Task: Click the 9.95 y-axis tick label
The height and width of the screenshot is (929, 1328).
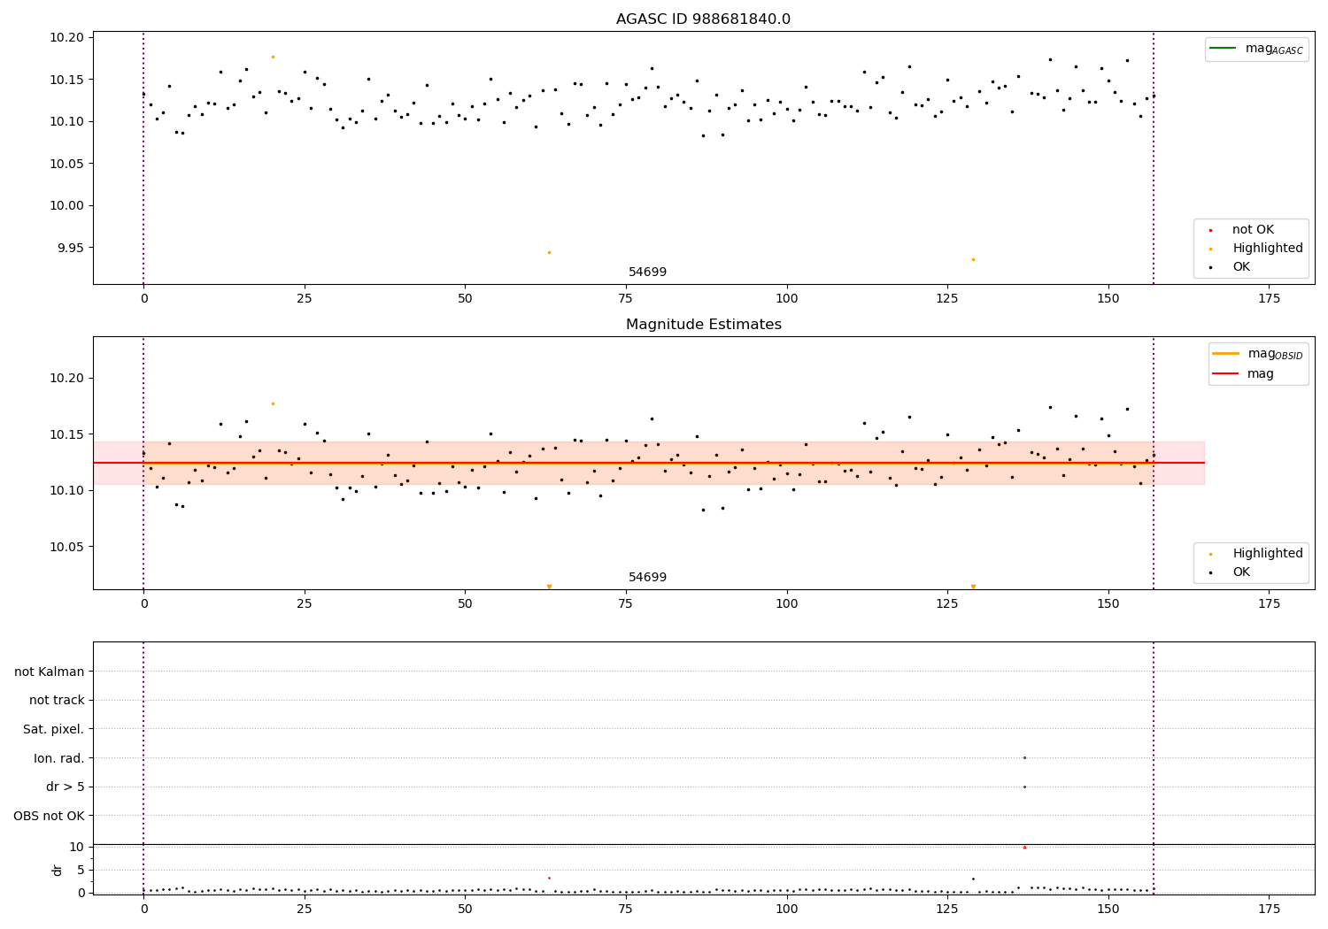Action: (x=69, y=248)
